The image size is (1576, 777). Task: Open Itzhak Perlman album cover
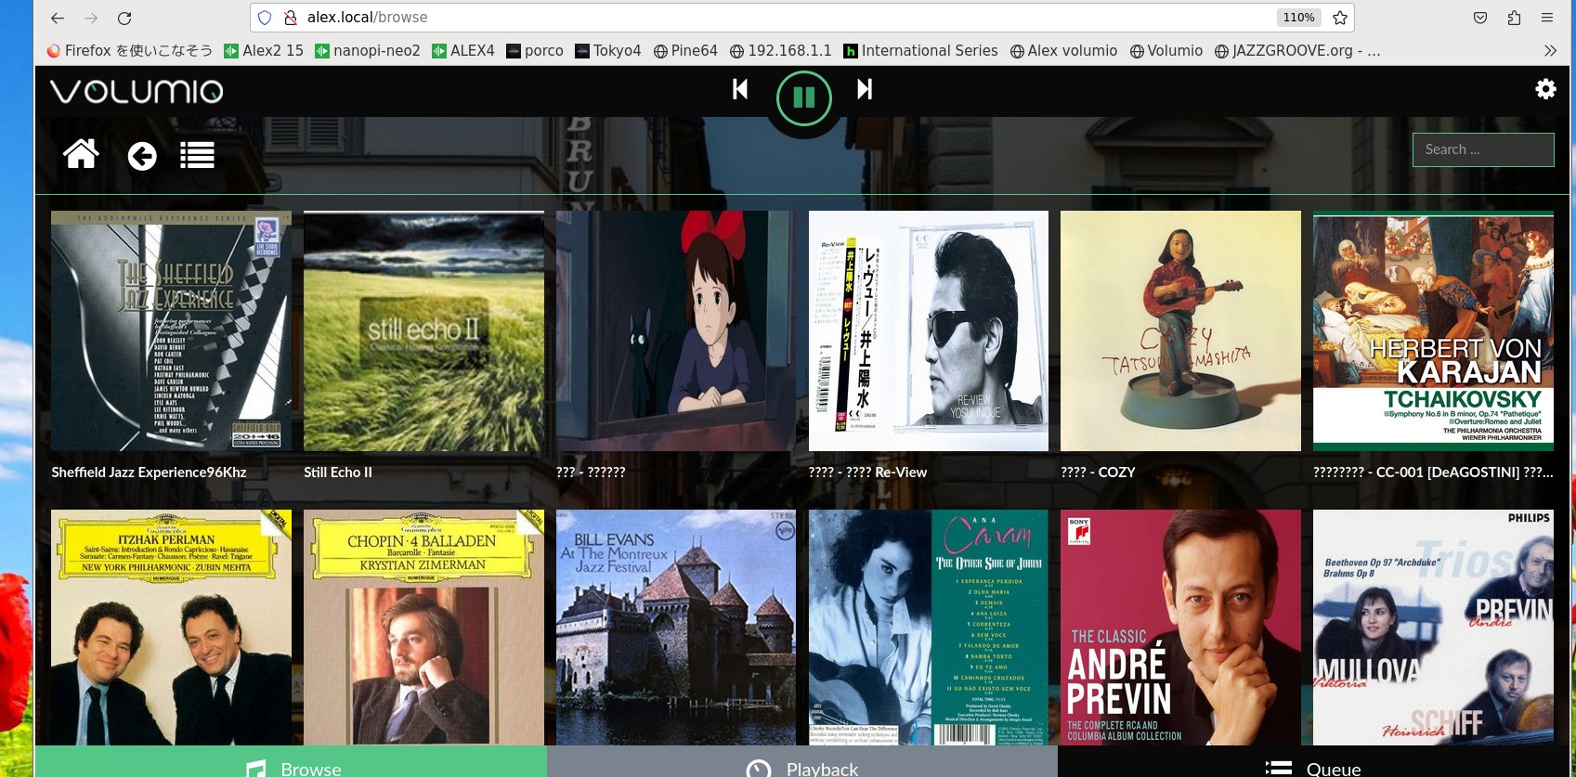coord(171,628)
